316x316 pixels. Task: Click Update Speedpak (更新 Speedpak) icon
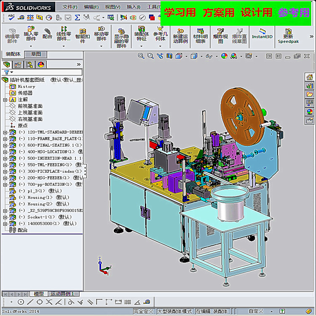click(x=288, y=36)
